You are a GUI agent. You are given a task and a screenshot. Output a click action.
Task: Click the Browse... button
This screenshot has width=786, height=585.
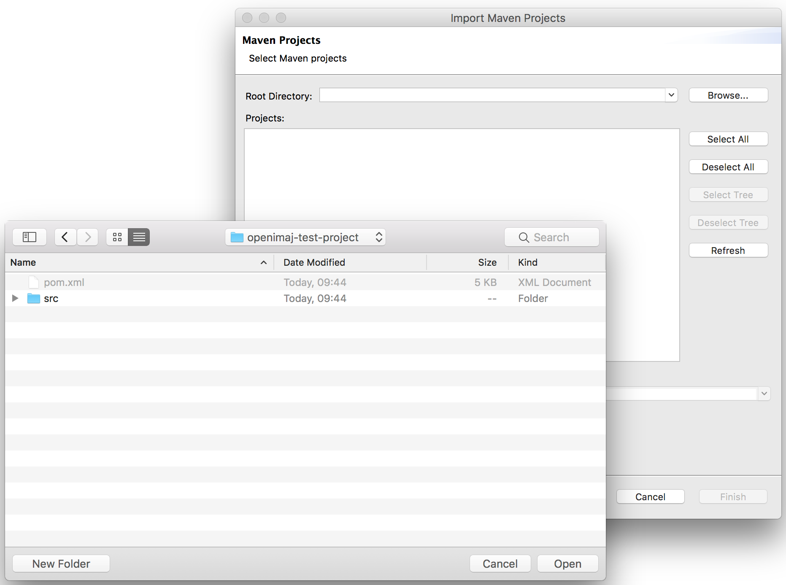point(728,95)
